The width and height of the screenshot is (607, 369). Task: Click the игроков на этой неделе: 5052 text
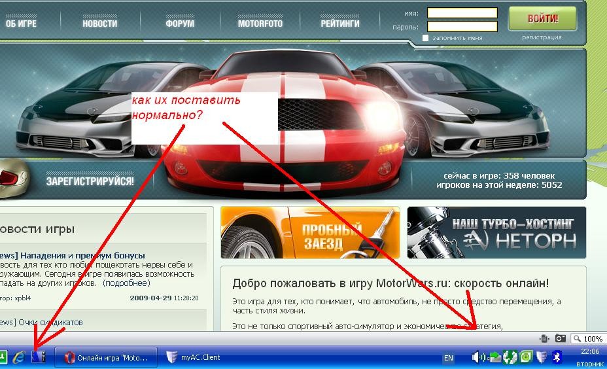[499, 185]
